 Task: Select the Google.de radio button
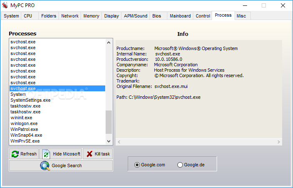pyautogui.click(x=180, y=165)
